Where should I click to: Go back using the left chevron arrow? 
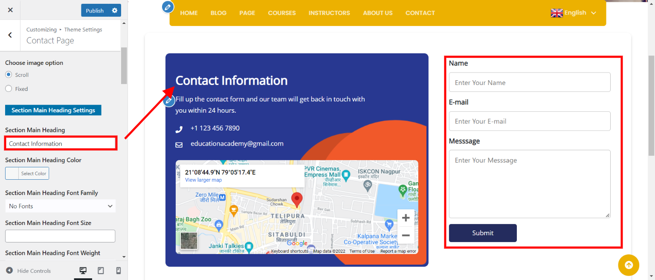tap(10, 35)
